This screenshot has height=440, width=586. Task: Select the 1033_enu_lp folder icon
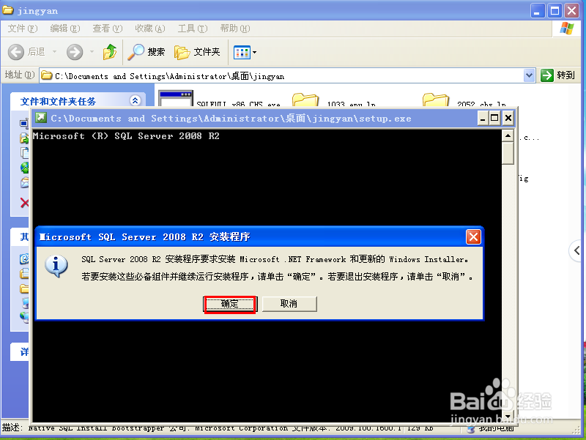(305, 100)
